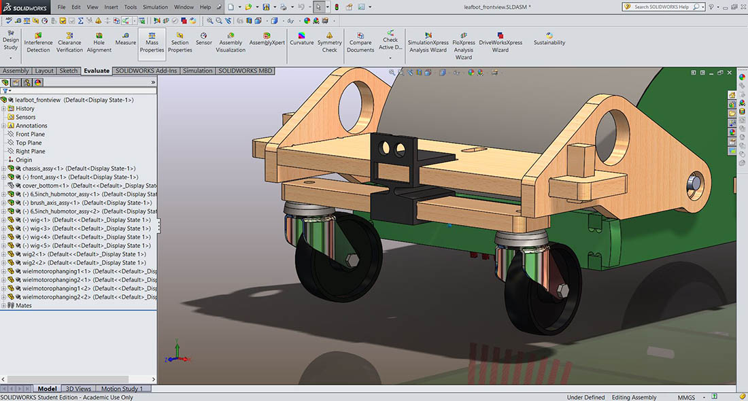Expand the History tree node
The width and height of the screenshot is (748, 401).
pyautogui.click(x=4, y=109)
